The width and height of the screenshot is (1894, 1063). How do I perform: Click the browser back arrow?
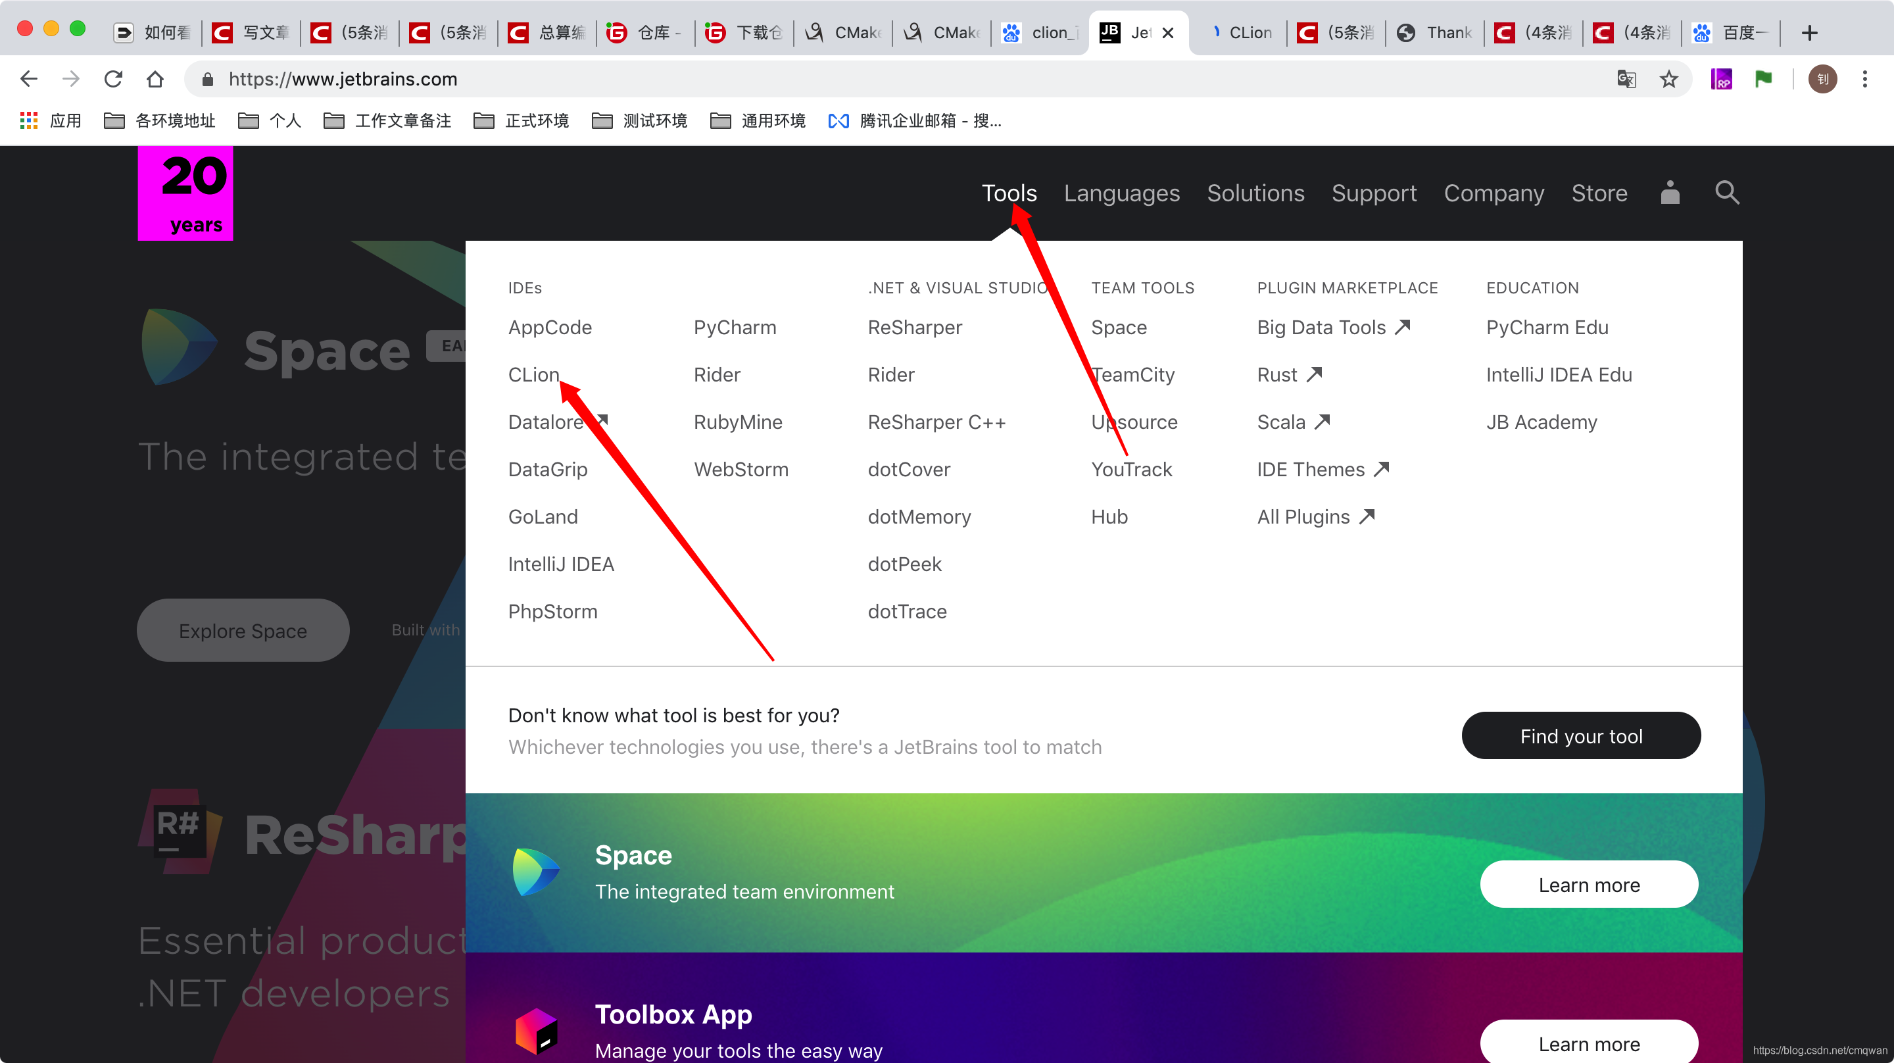point(29,79)
